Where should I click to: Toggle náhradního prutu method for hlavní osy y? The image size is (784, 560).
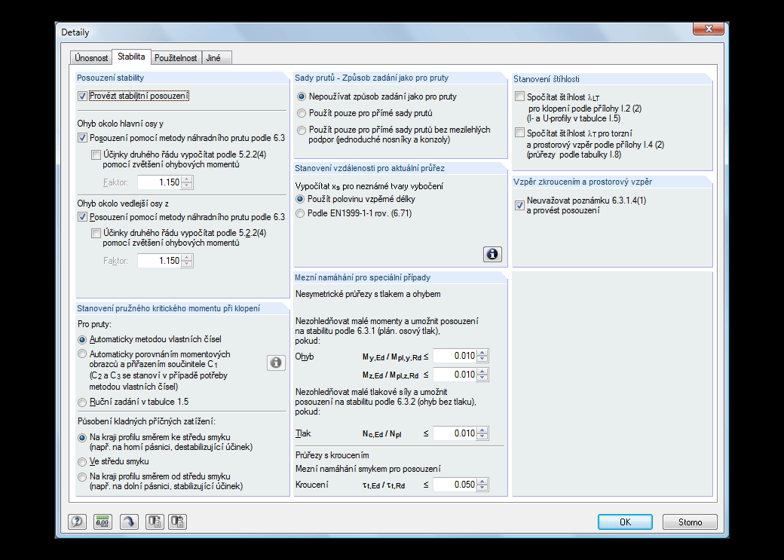pos(82,138)
